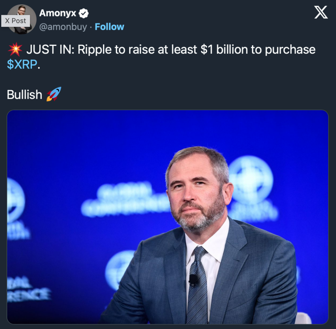Viewport: 336px width, 329px height.
Task: Click the lapel microphone in the photo
Action: tap(194, 280)
